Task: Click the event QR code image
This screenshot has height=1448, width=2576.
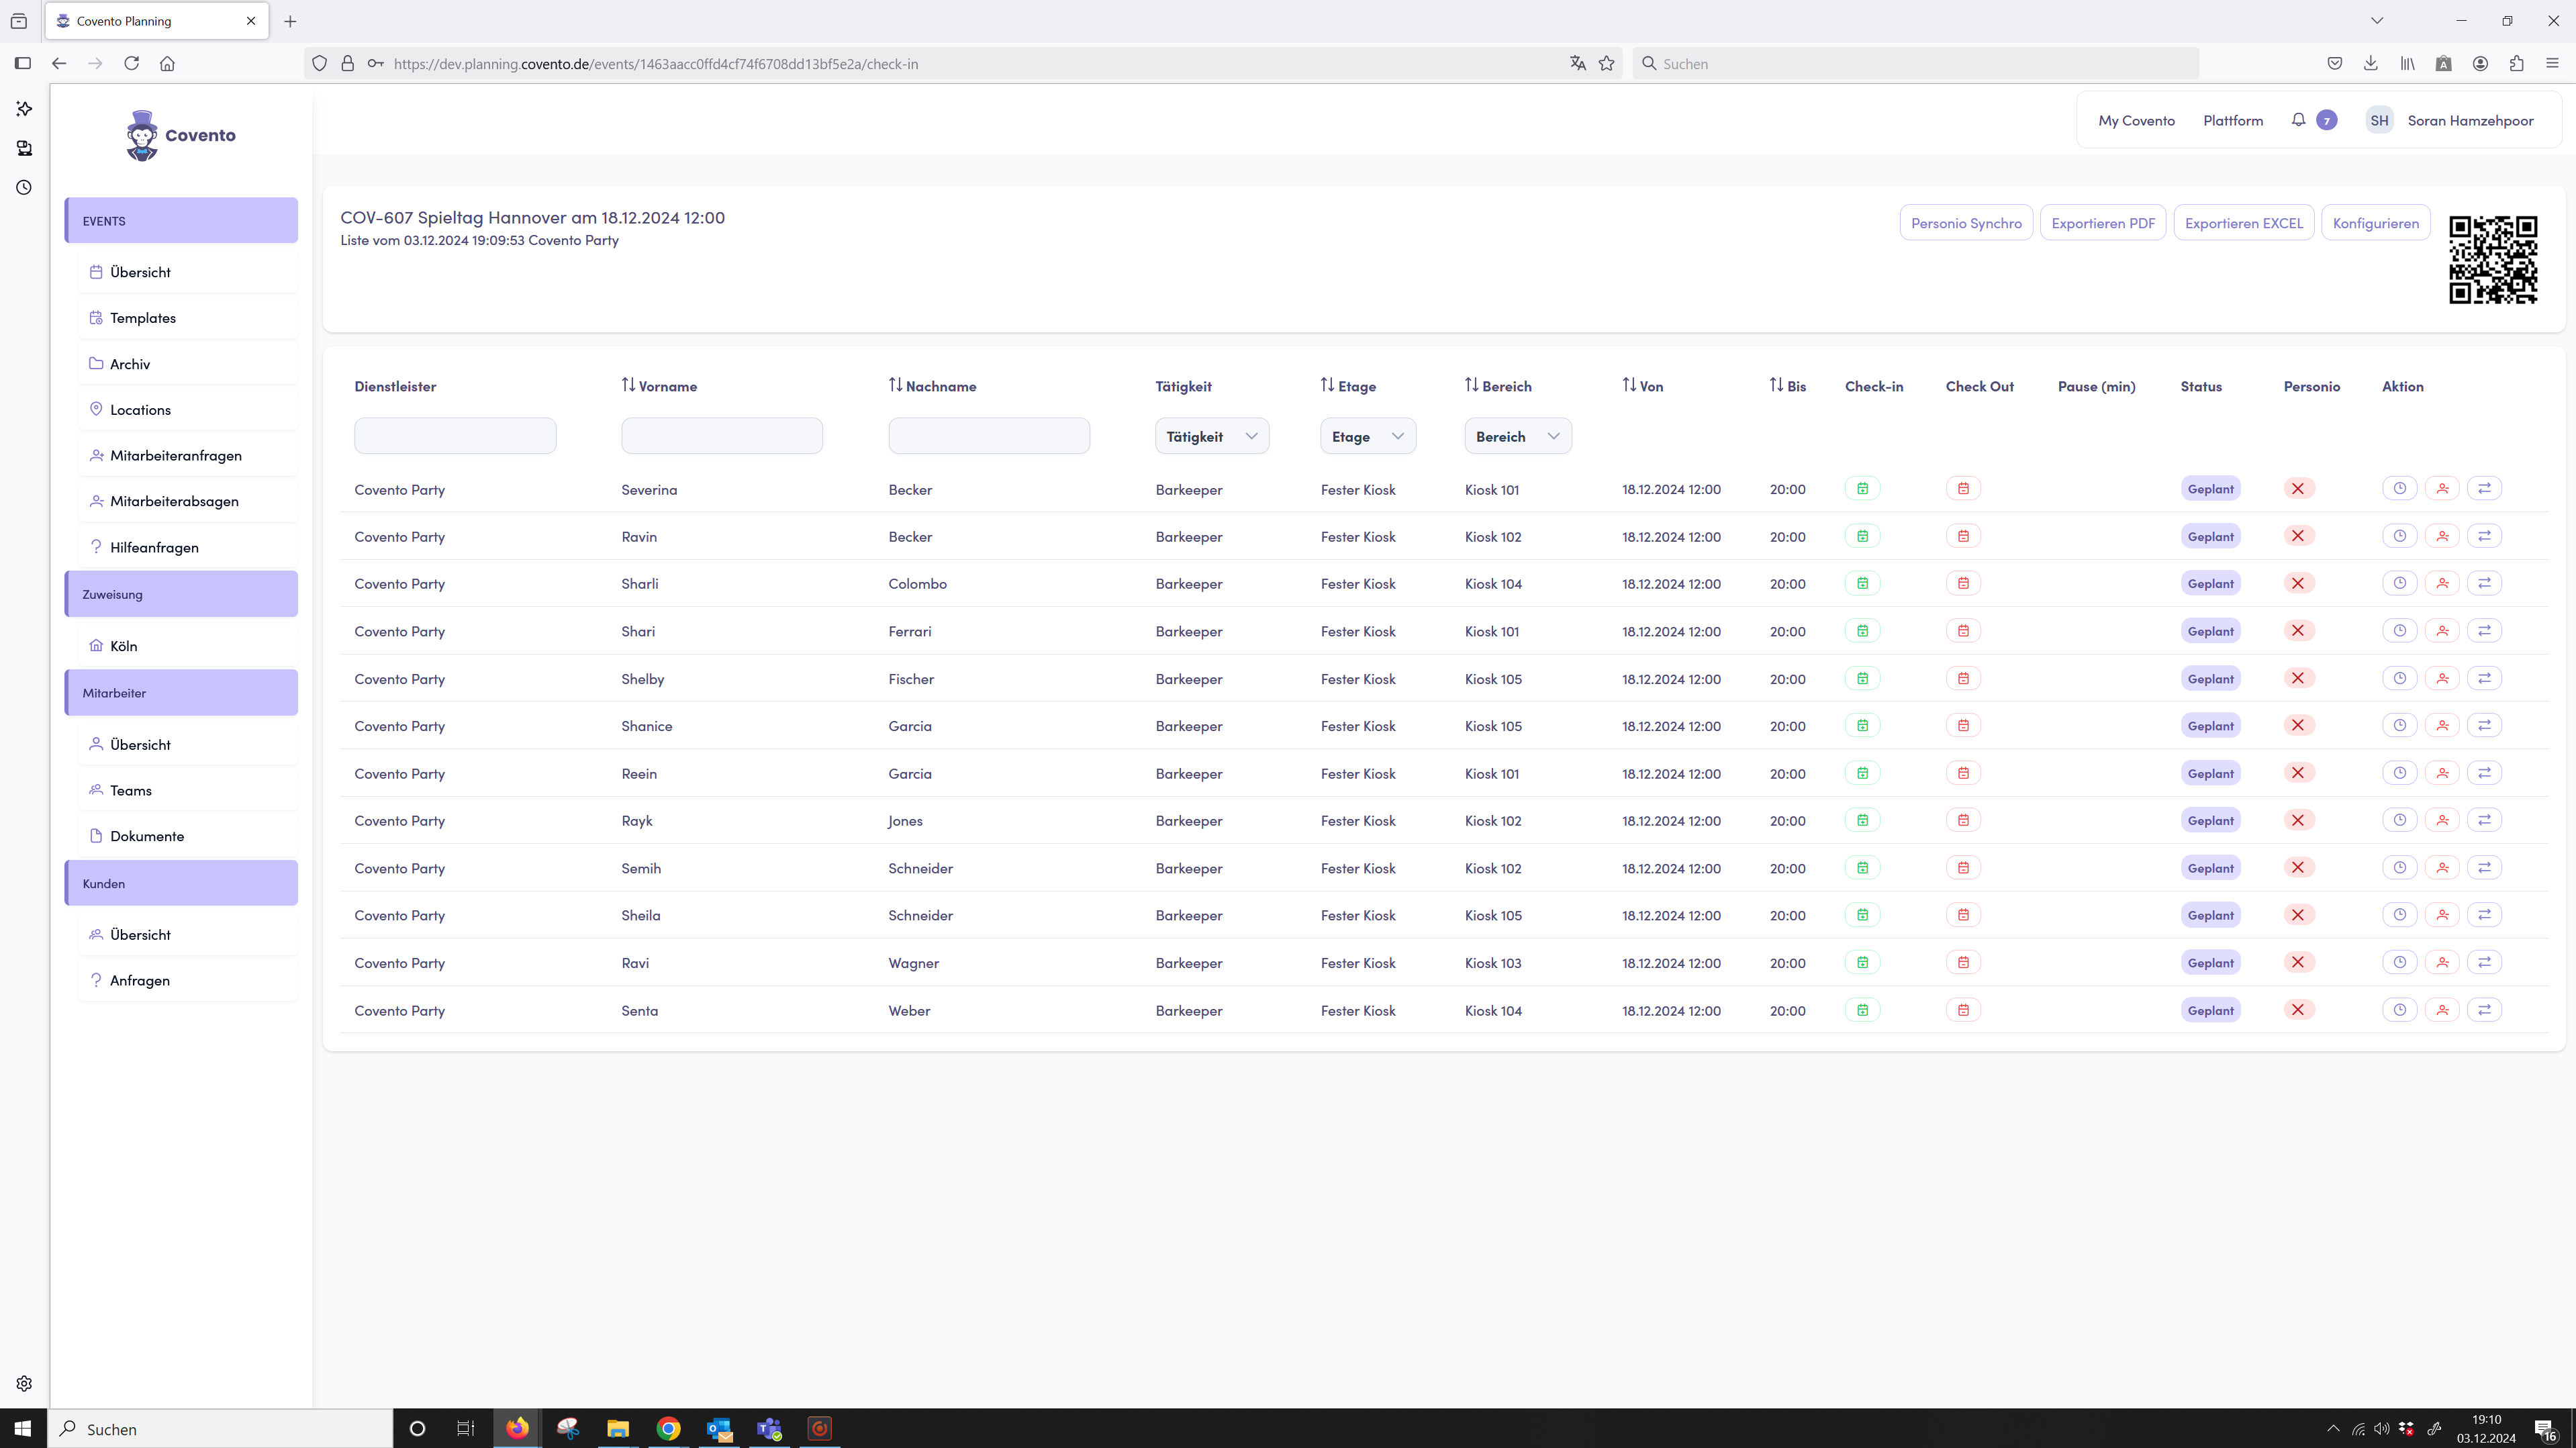Action: [x=2492, y=259]
